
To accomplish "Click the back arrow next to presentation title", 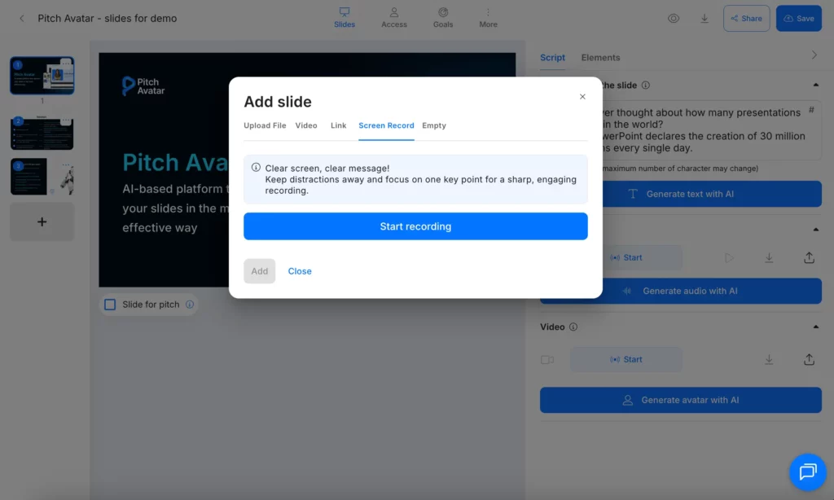I will click(x=22, y=18).
